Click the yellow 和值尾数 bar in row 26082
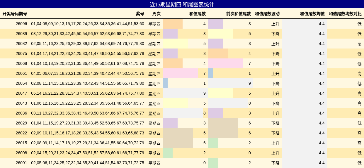The width and height of the screenshot is (364, 168). click(x=175, y=44)
